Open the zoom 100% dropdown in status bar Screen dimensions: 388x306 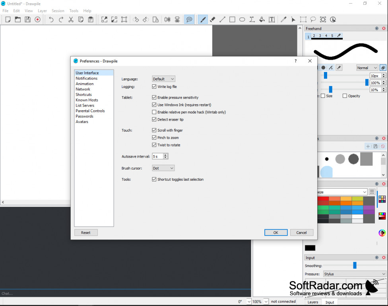point(266,302)
